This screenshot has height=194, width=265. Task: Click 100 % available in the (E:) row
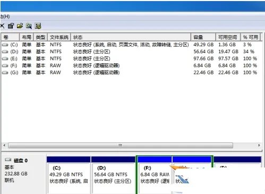250,58
